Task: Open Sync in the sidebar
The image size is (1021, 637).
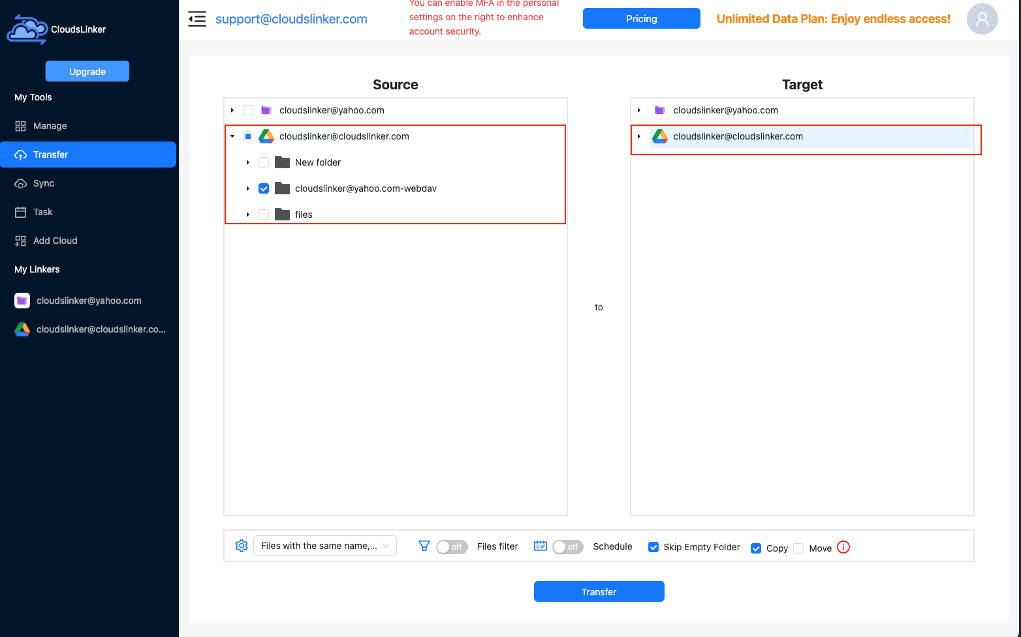Action: coord(88,183)
